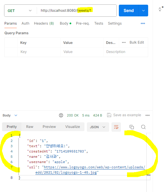Open request tabs more-options dots
This screenshot has height=192, width=164.
[x=143, y=23]
